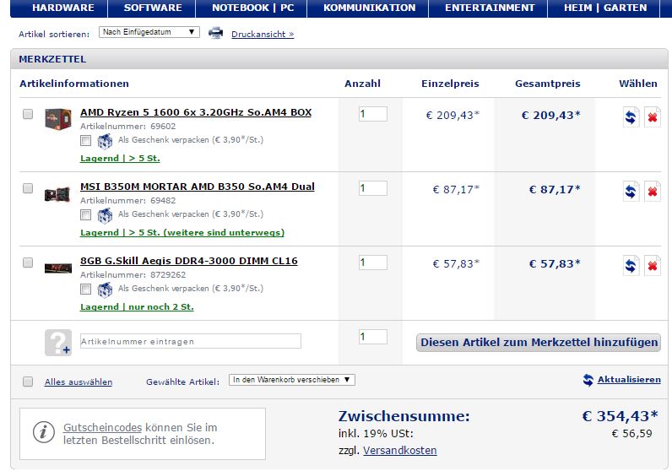This screenshot has height=471, width=672.
Task: Click the Alles auswählen link
Action: click(79, 382)
